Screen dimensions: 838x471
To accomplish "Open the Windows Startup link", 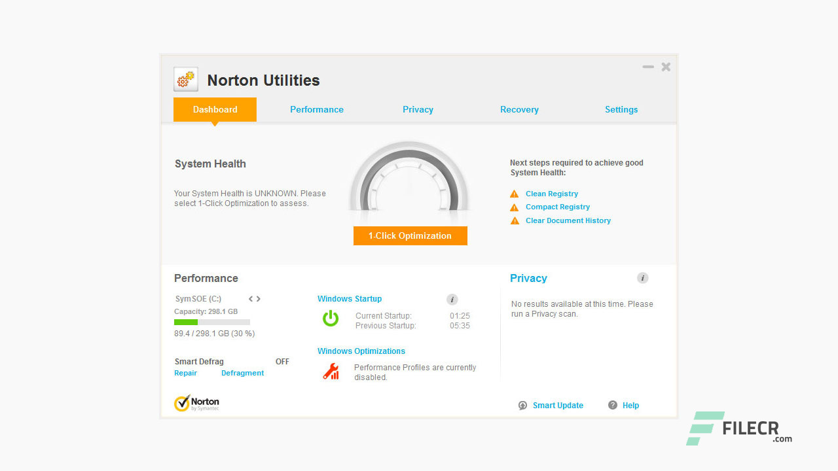I will click(x=350, y=299).
